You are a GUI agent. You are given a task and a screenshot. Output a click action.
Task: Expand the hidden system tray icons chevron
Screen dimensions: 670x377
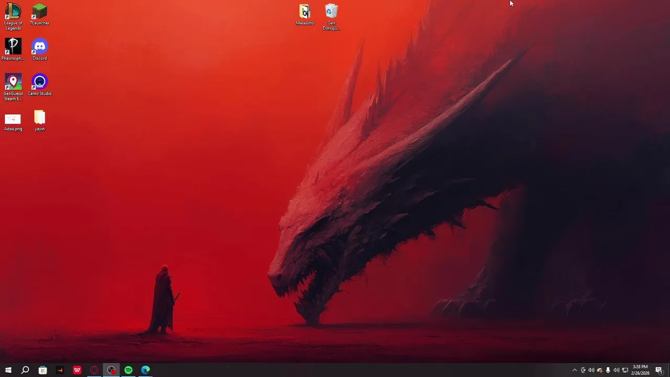575,370
